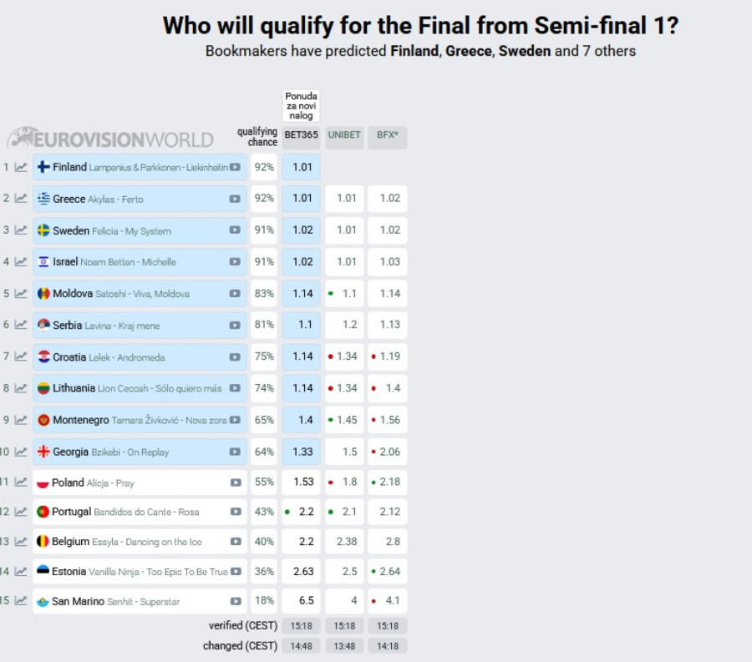This screenshot has width=752, height=662.
Task: Open the trend chart icon for Sweden
Action: [21, 230]
